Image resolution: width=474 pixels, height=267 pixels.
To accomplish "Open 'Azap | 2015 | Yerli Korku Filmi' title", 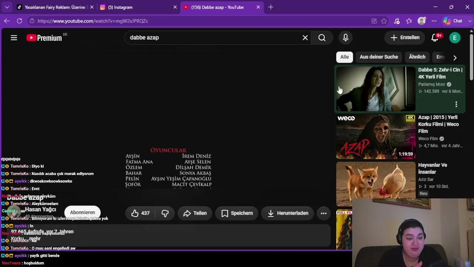I will click(x=438, y=124).
